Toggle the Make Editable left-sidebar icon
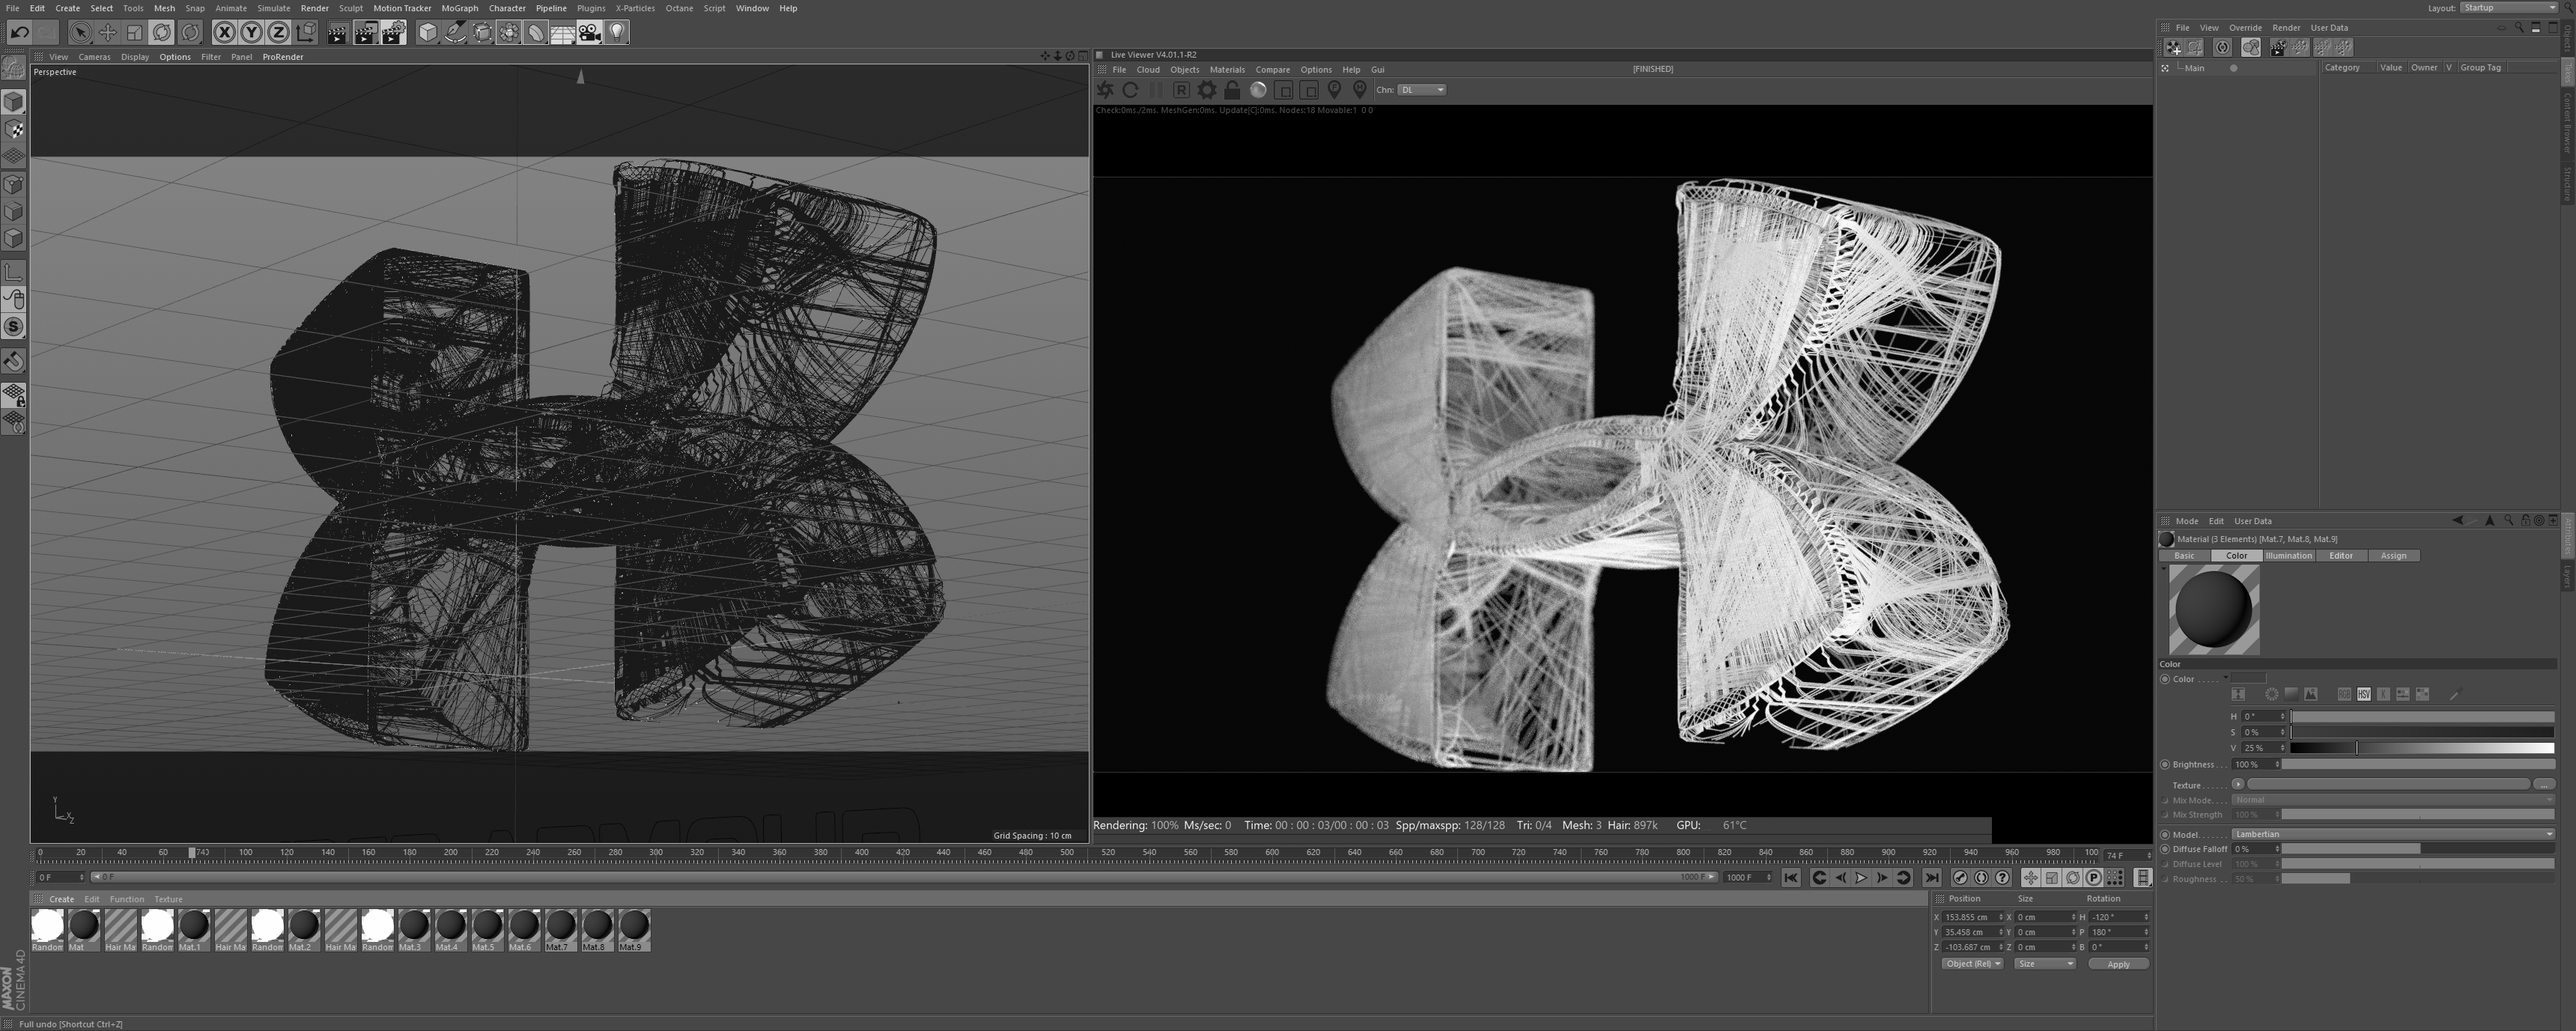Viewport: 2576px width, 1031px height. point(13,68)
